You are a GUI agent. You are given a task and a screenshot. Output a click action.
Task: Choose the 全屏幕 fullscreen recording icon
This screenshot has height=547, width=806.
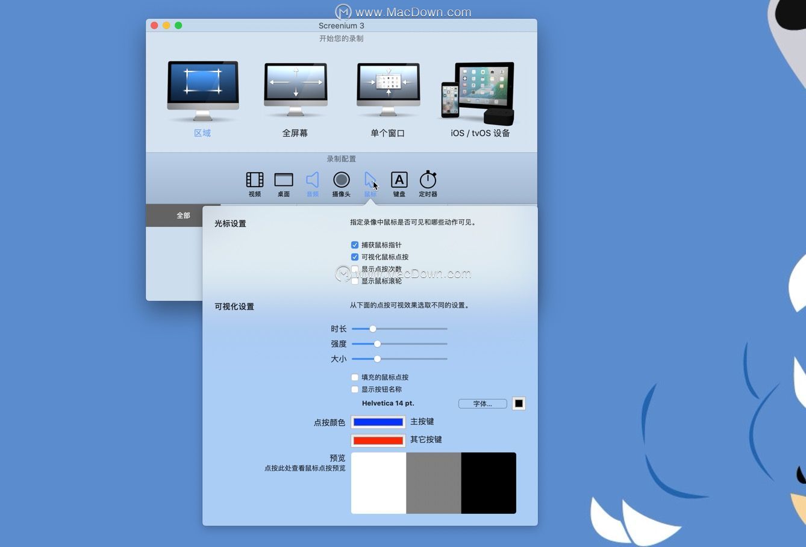(x=295, y=90)
